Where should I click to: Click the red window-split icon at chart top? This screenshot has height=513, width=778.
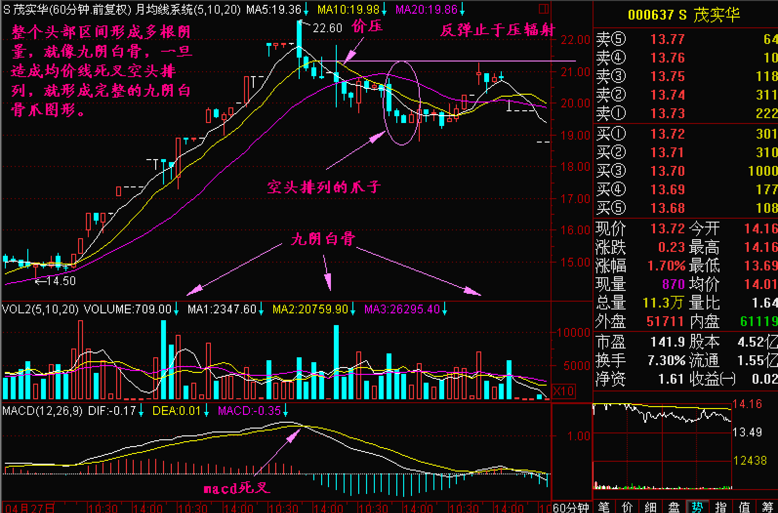click(544, 9)
